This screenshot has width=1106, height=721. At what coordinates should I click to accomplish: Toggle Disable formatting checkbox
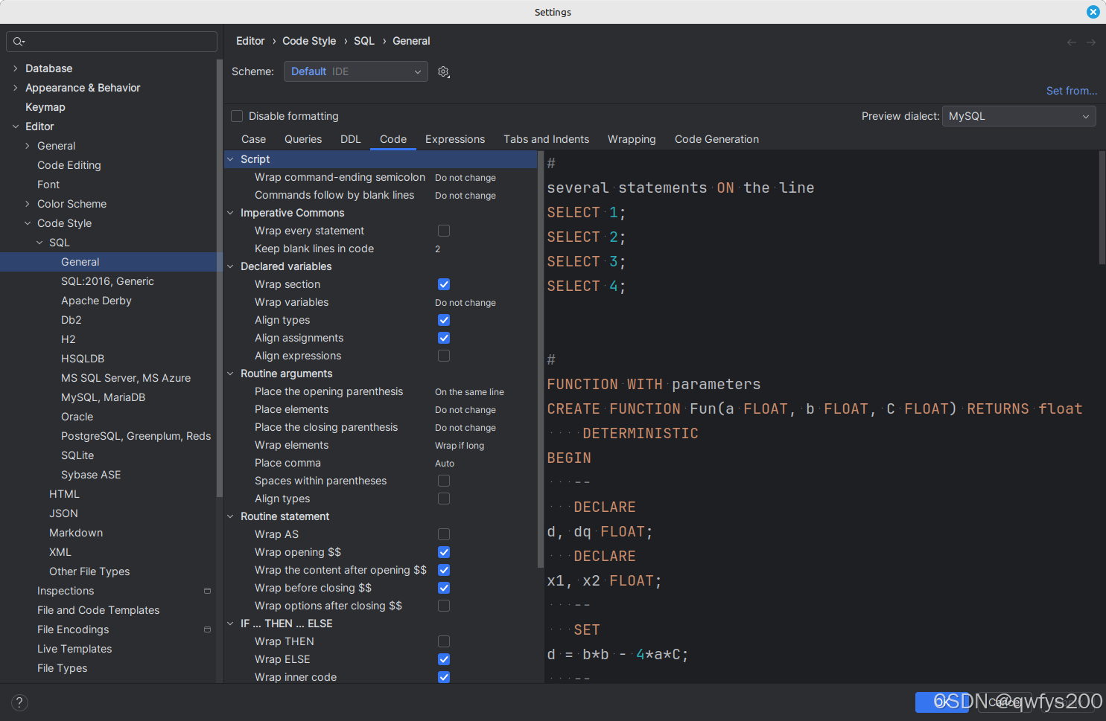[x=237, y=116]
